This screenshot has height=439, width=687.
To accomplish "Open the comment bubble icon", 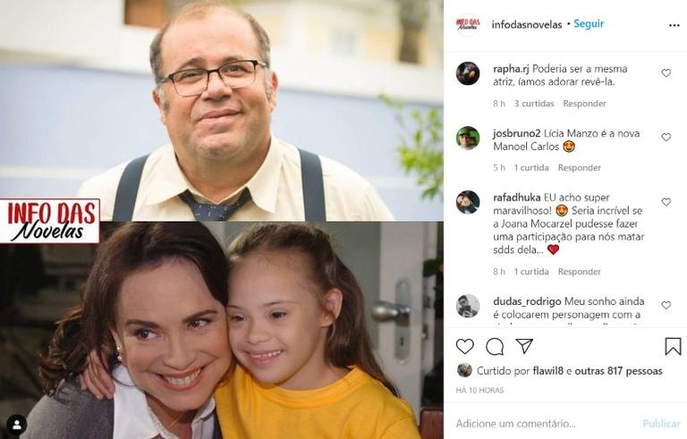I will (x=495, y=347).
